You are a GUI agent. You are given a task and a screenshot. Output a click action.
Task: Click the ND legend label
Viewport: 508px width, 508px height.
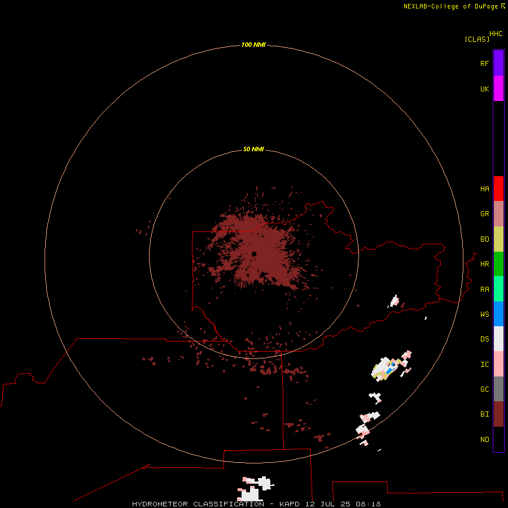484,440
